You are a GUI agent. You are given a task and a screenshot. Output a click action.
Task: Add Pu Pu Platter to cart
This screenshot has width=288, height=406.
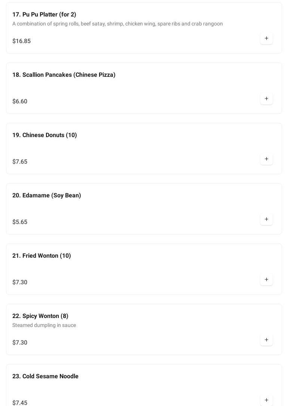point(266,38)
